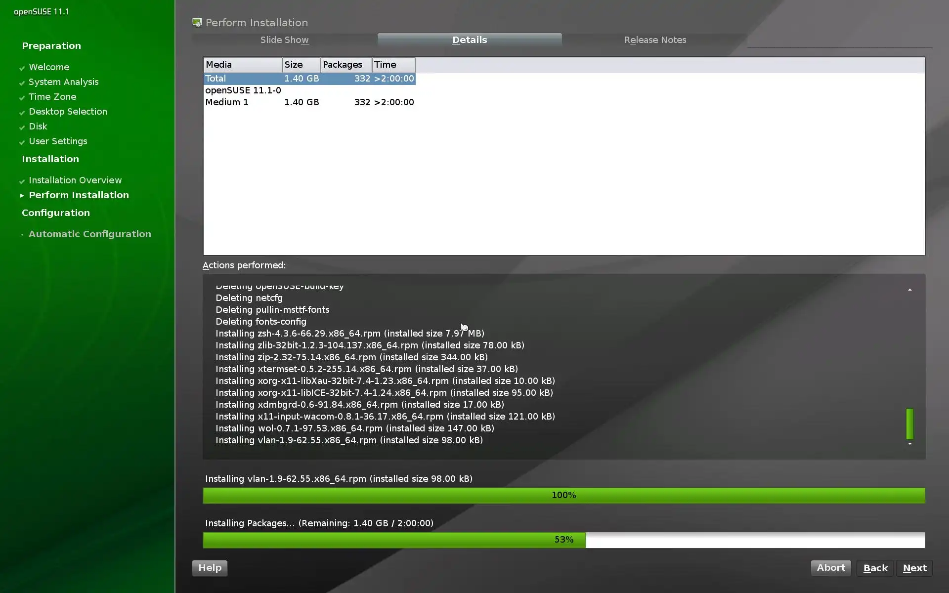Open the Release Notes tab
The height and width of the screenshot is (593, 949).
click(x=655, y=40)
